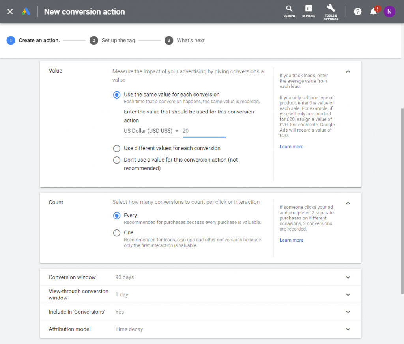Open the US Dollar currency dropdown
The width and height of the screenshot is (404, 344).
pos(151,131)
